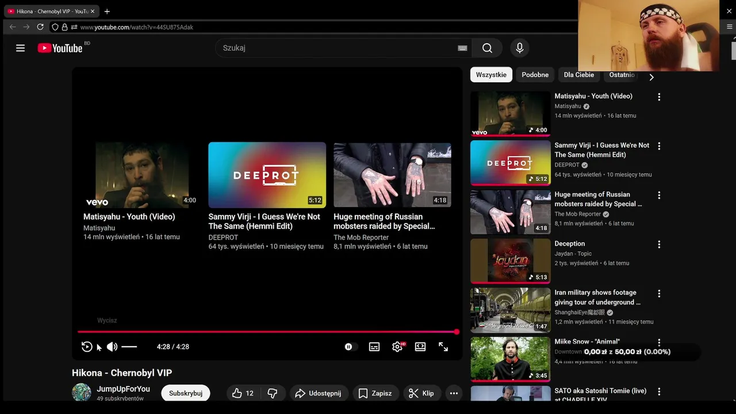Open options for Matisyahu - Youth in sidebar

(x=659, y=97)
